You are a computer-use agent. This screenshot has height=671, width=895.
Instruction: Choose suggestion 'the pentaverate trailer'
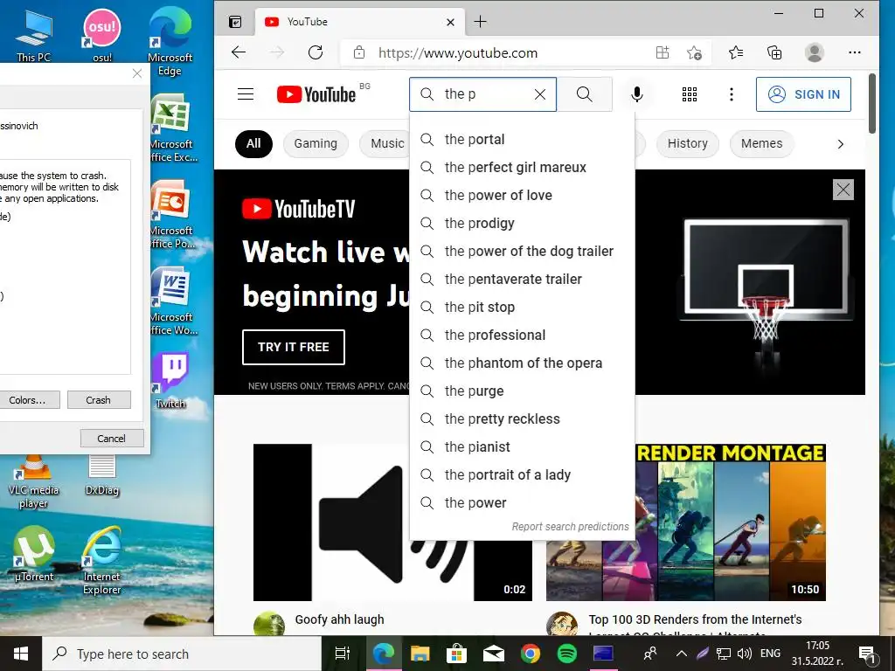(522, 279)
